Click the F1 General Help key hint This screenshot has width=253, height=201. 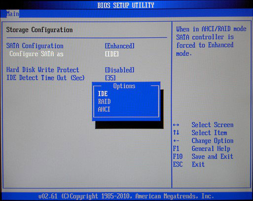click(x=201, y=149)
